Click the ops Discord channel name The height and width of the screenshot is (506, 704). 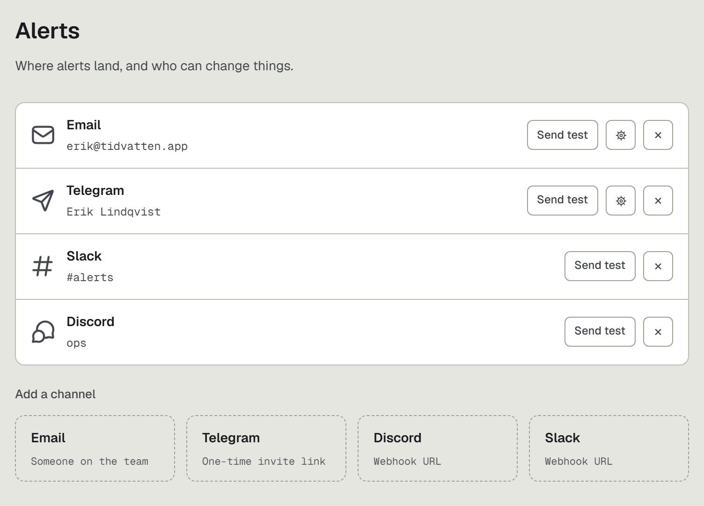[x=76, y=343]
